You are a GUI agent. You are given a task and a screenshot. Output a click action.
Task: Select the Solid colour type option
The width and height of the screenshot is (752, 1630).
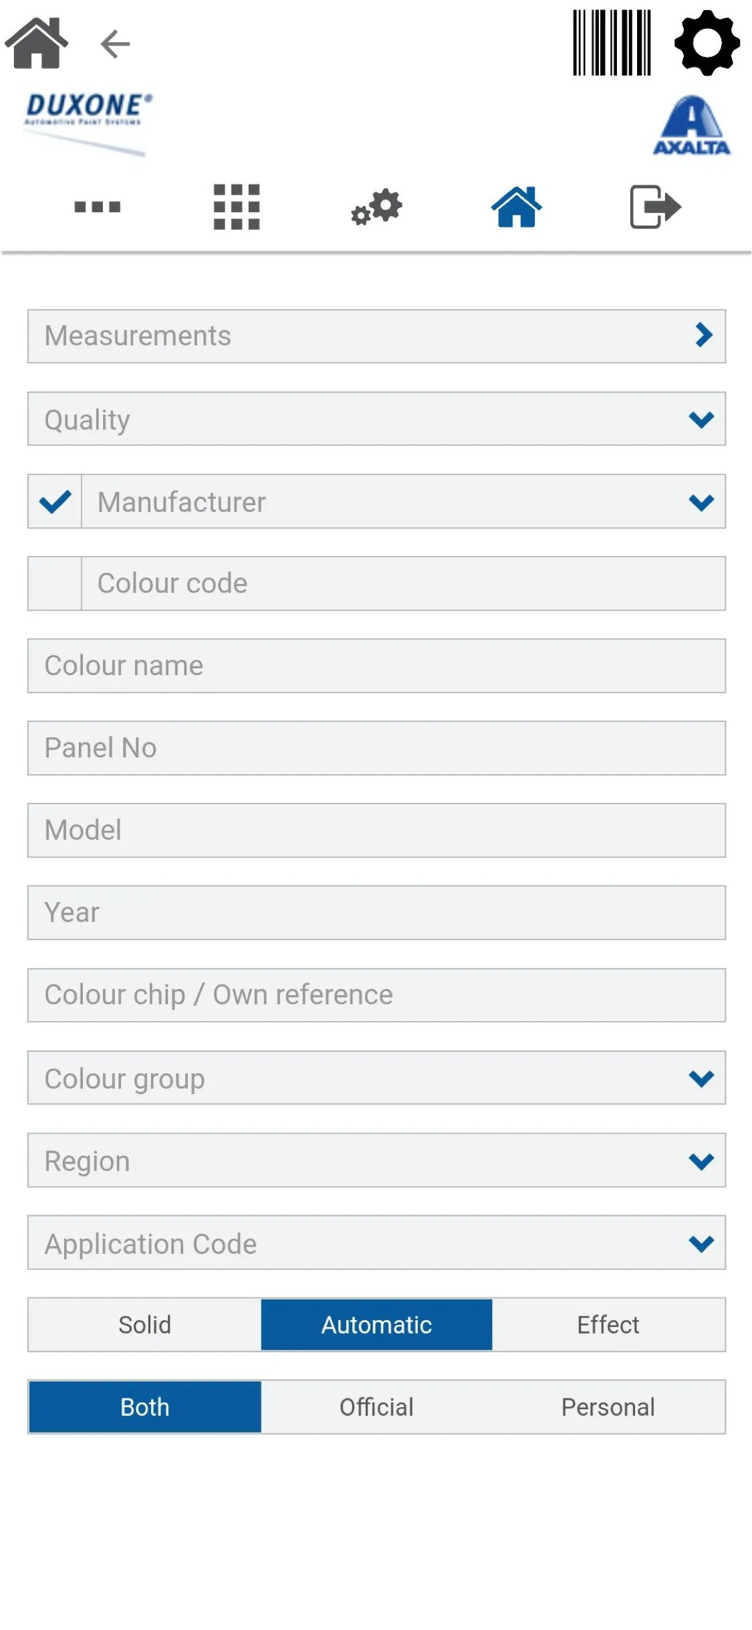click(145, 1325)
